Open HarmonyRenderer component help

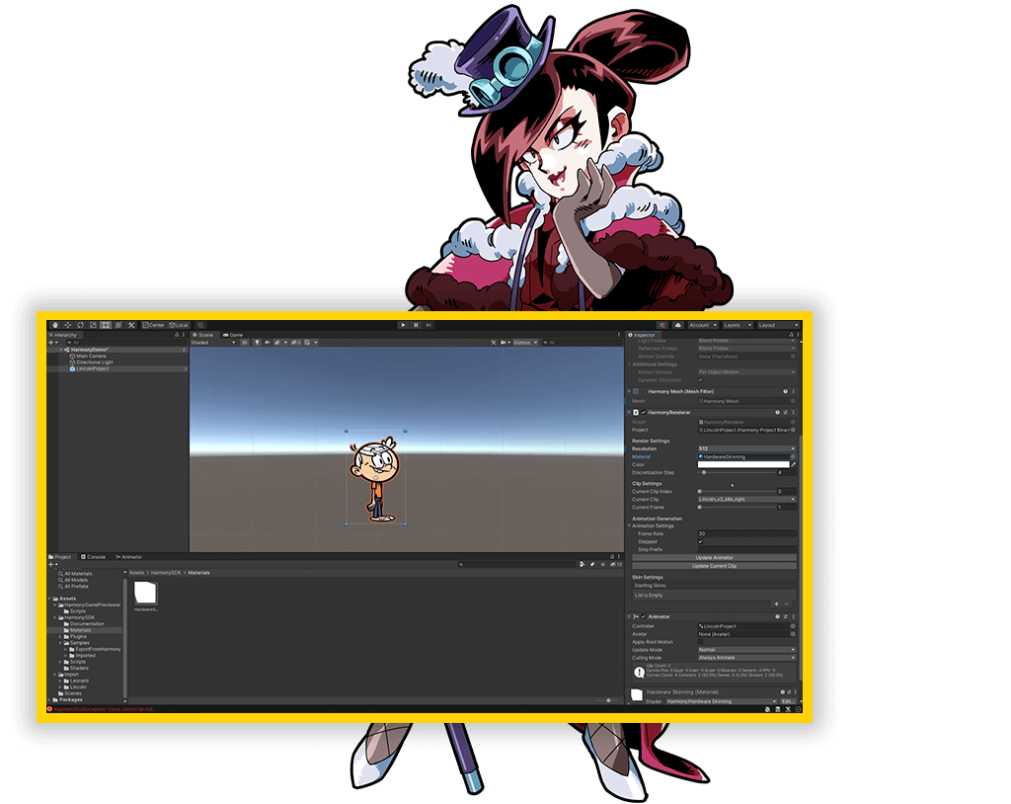(778, 412)
